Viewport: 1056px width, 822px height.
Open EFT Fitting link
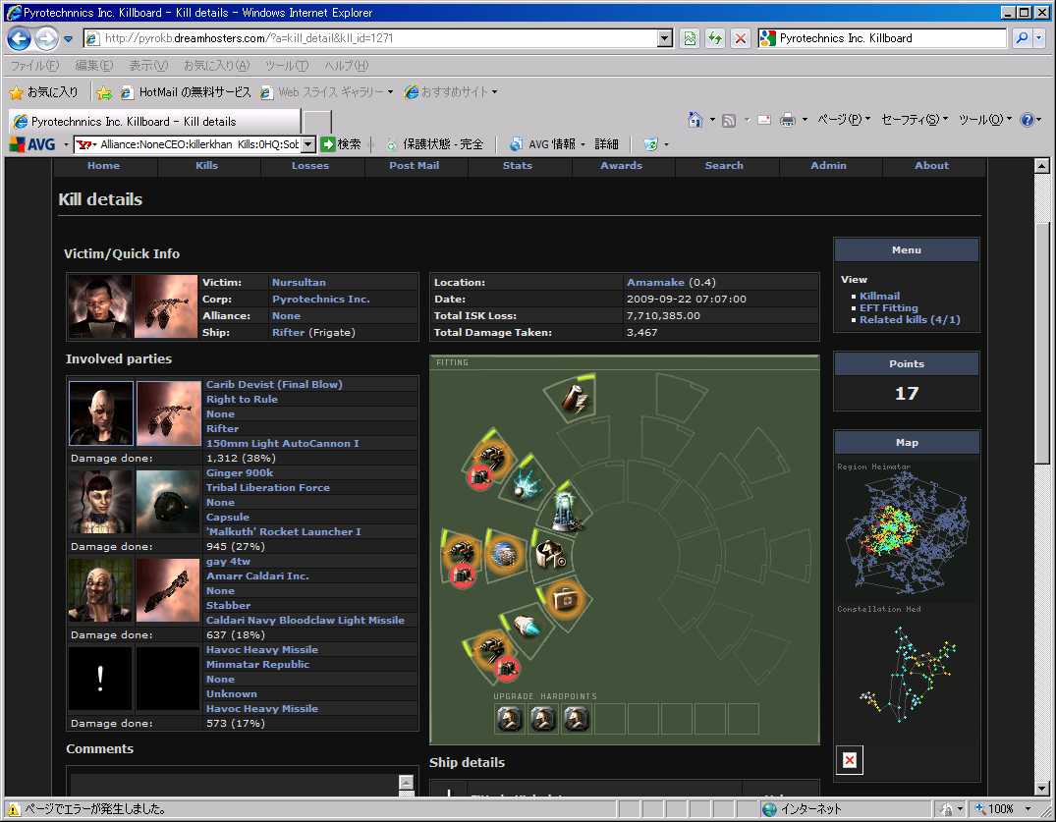888,307
